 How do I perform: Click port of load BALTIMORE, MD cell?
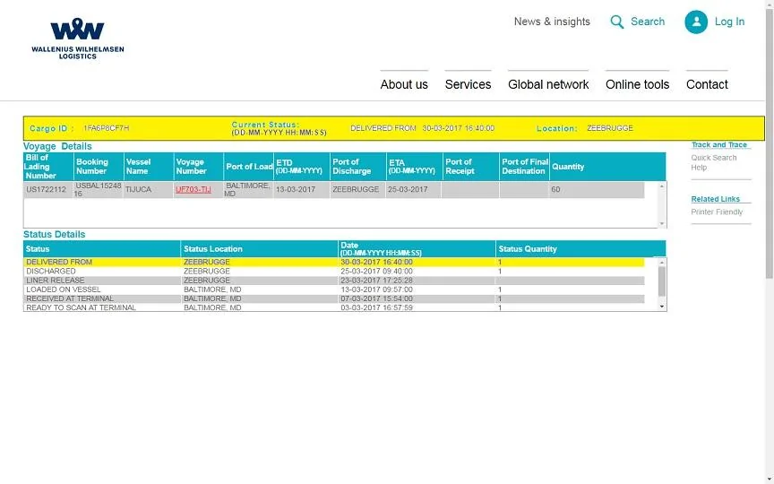(248, 190)
